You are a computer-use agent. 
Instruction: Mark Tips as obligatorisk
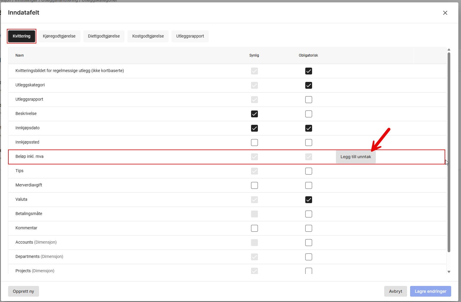pos(309,171)
